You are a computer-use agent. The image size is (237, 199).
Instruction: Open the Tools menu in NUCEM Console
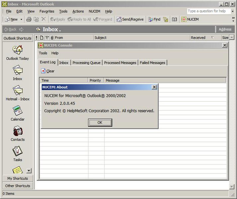click(43, 53)
